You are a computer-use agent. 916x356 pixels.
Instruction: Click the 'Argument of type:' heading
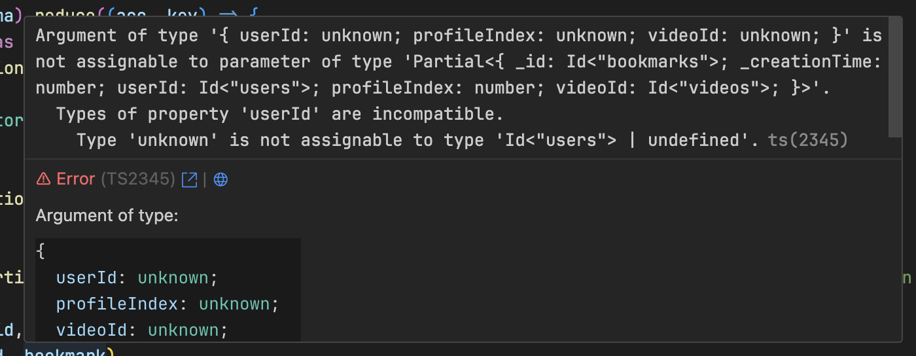107,216
